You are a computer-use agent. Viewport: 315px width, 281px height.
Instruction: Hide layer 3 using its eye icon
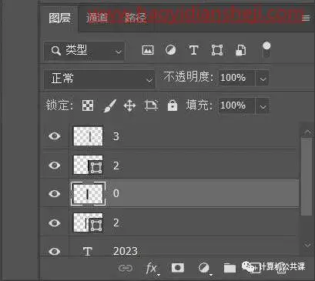point(55,136)
